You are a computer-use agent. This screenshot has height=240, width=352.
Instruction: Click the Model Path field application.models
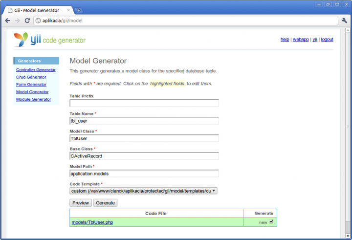pos(144,174)
